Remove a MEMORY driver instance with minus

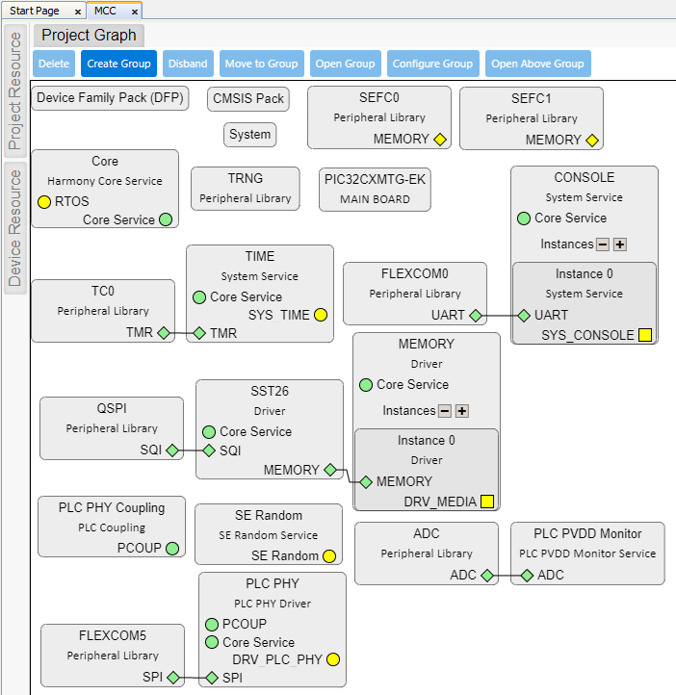(445, 411)
